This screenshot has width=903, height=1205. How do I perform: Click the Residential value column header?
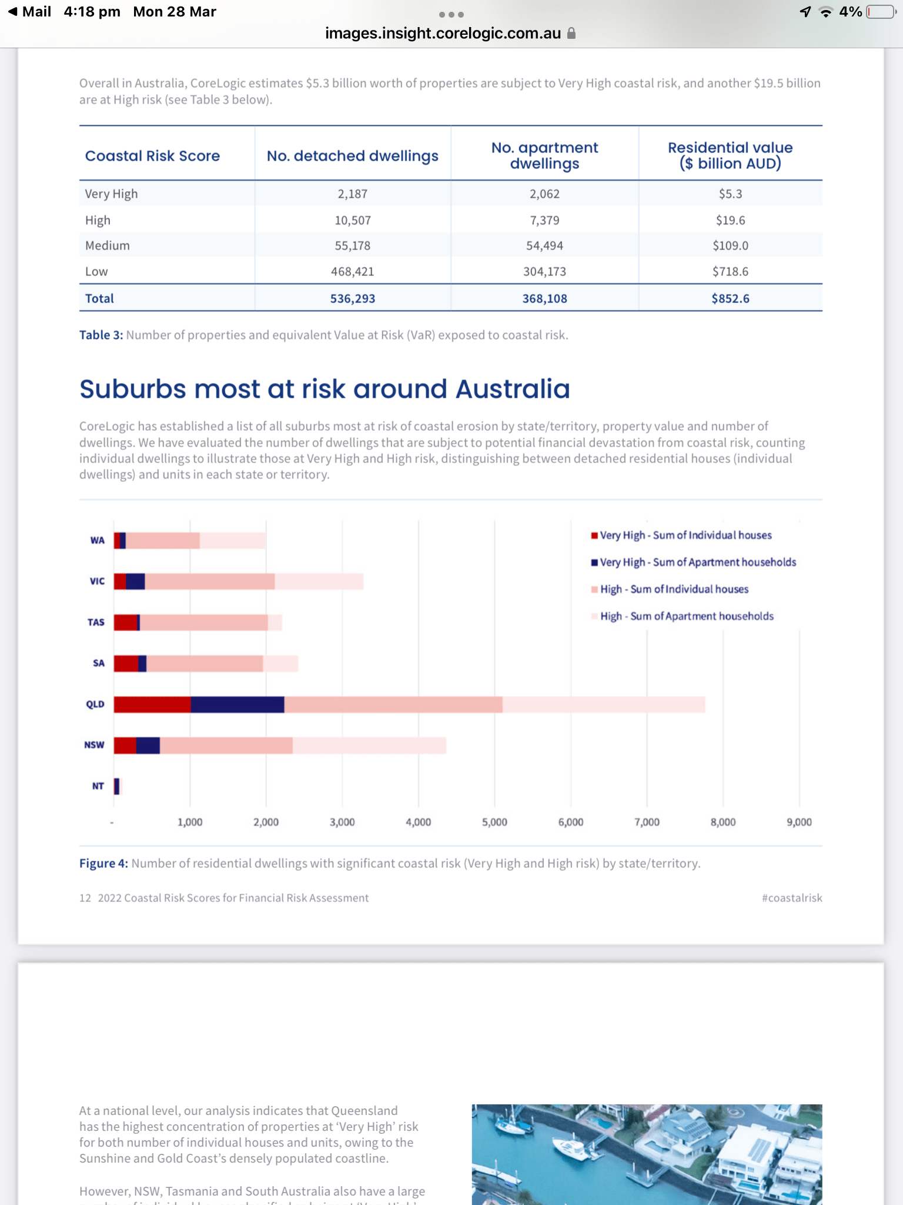point(730,155)
